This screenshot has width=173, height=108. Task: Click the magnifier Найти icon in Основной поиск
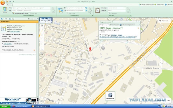(x=53, y=9)
